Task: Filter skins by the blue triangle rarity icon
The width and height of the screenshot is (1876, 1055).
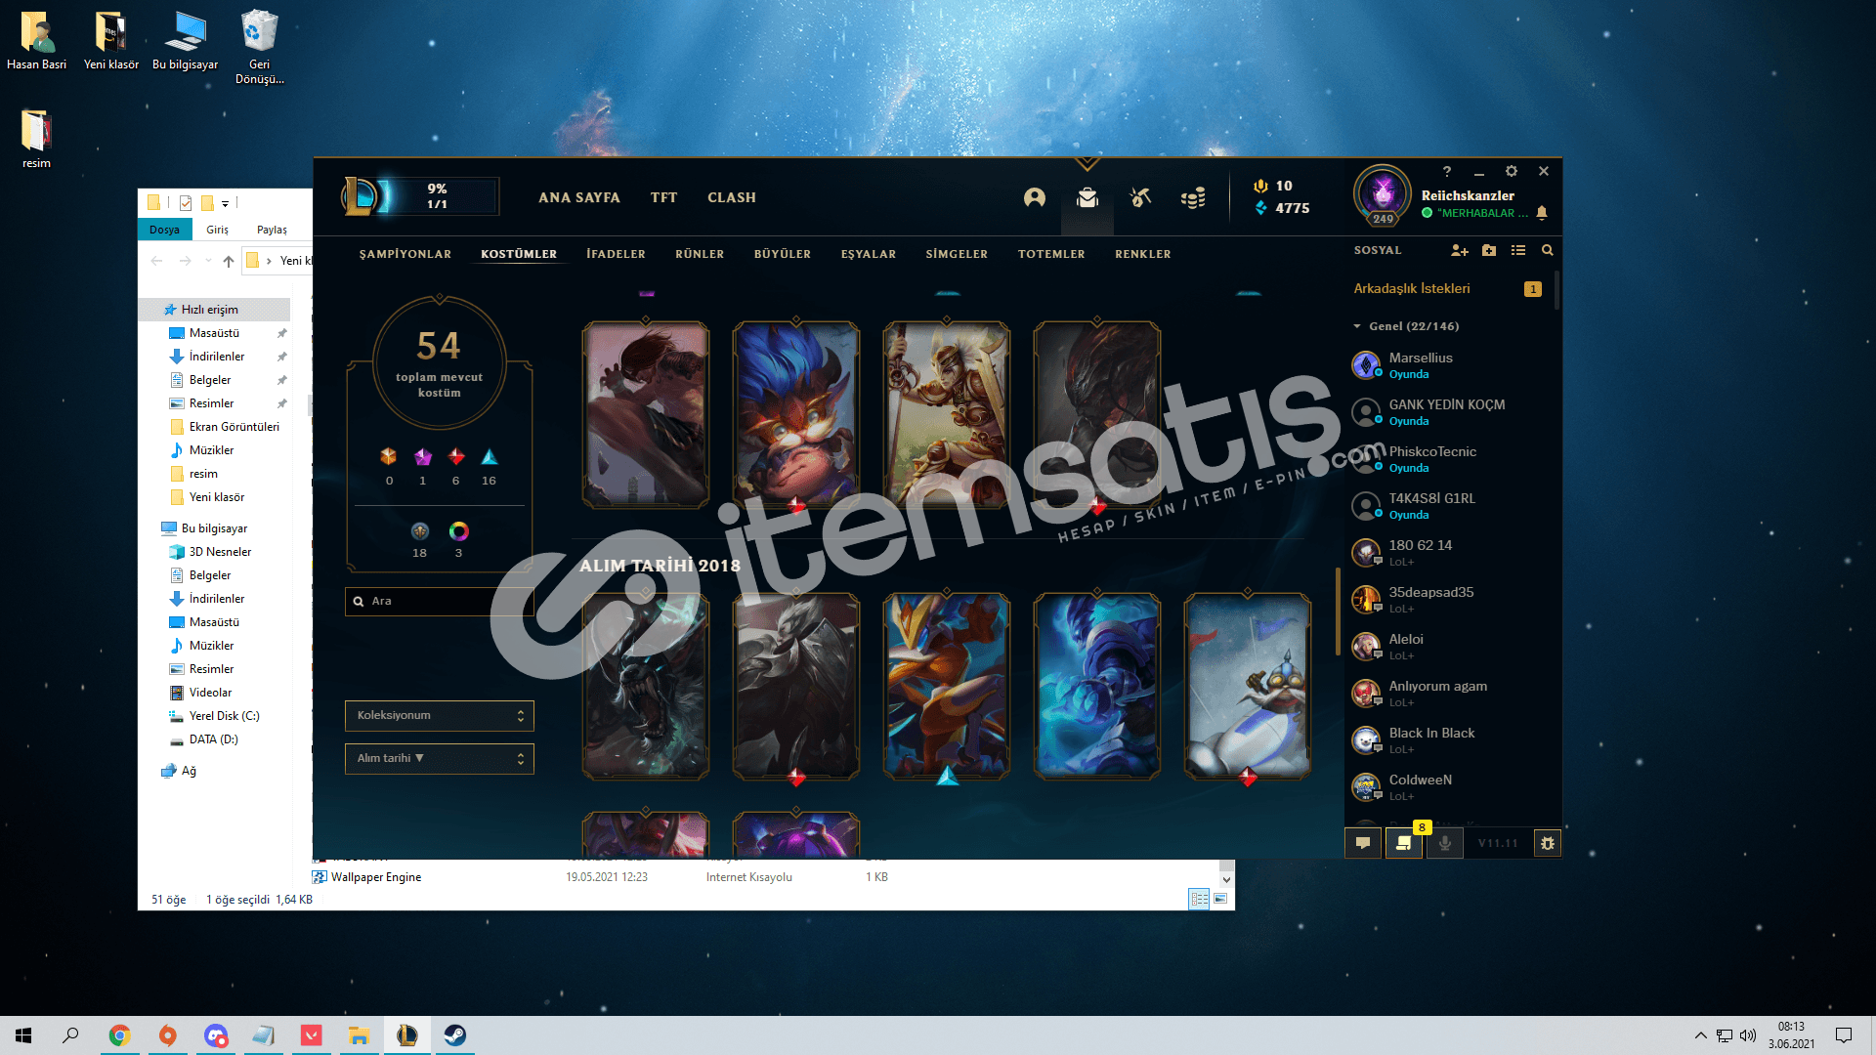Action: (490, 456)
